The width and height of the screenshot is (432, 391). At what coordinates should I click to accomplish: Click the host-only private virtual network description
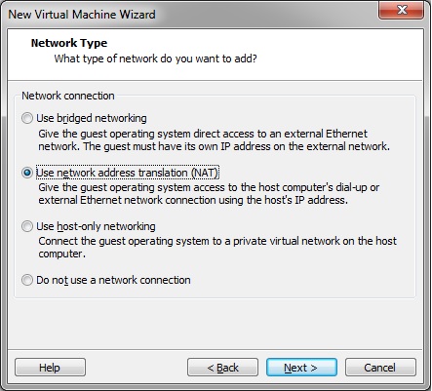(x=217, y=248)
